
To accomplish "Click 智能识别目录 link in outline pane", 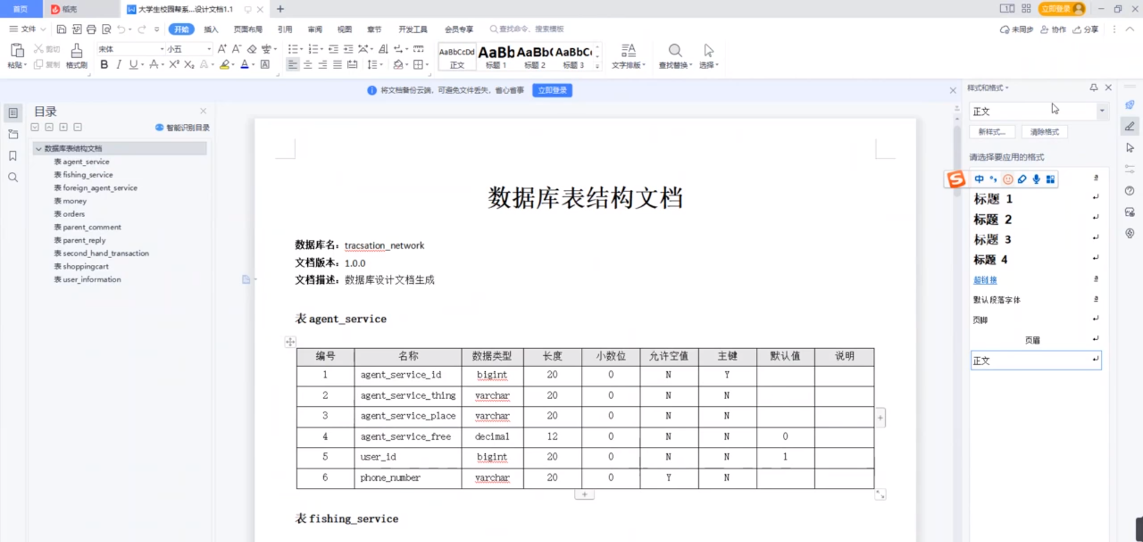I will point(183,127).
